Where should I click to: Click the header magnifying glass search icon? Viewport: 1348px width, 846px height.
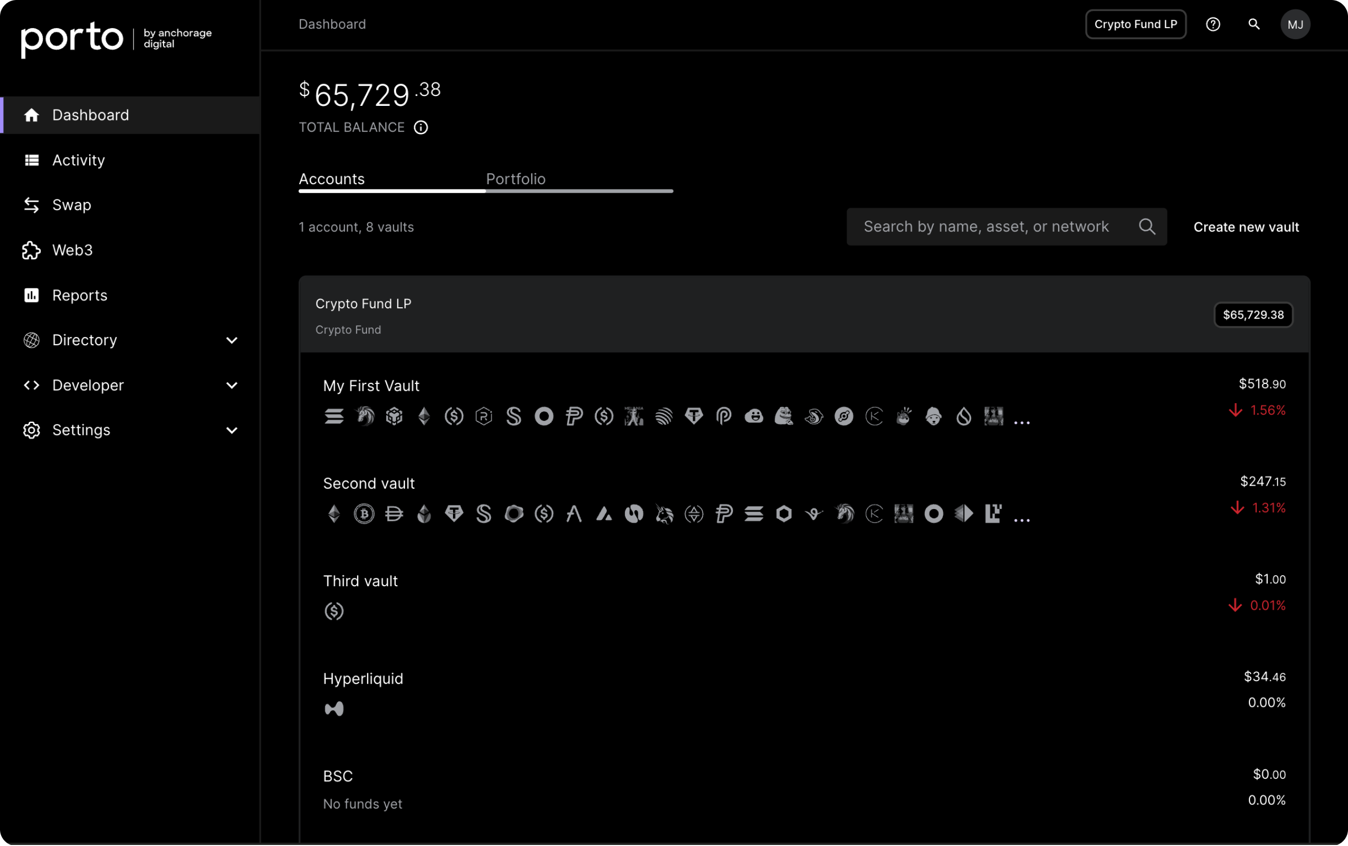(1254, 24)
